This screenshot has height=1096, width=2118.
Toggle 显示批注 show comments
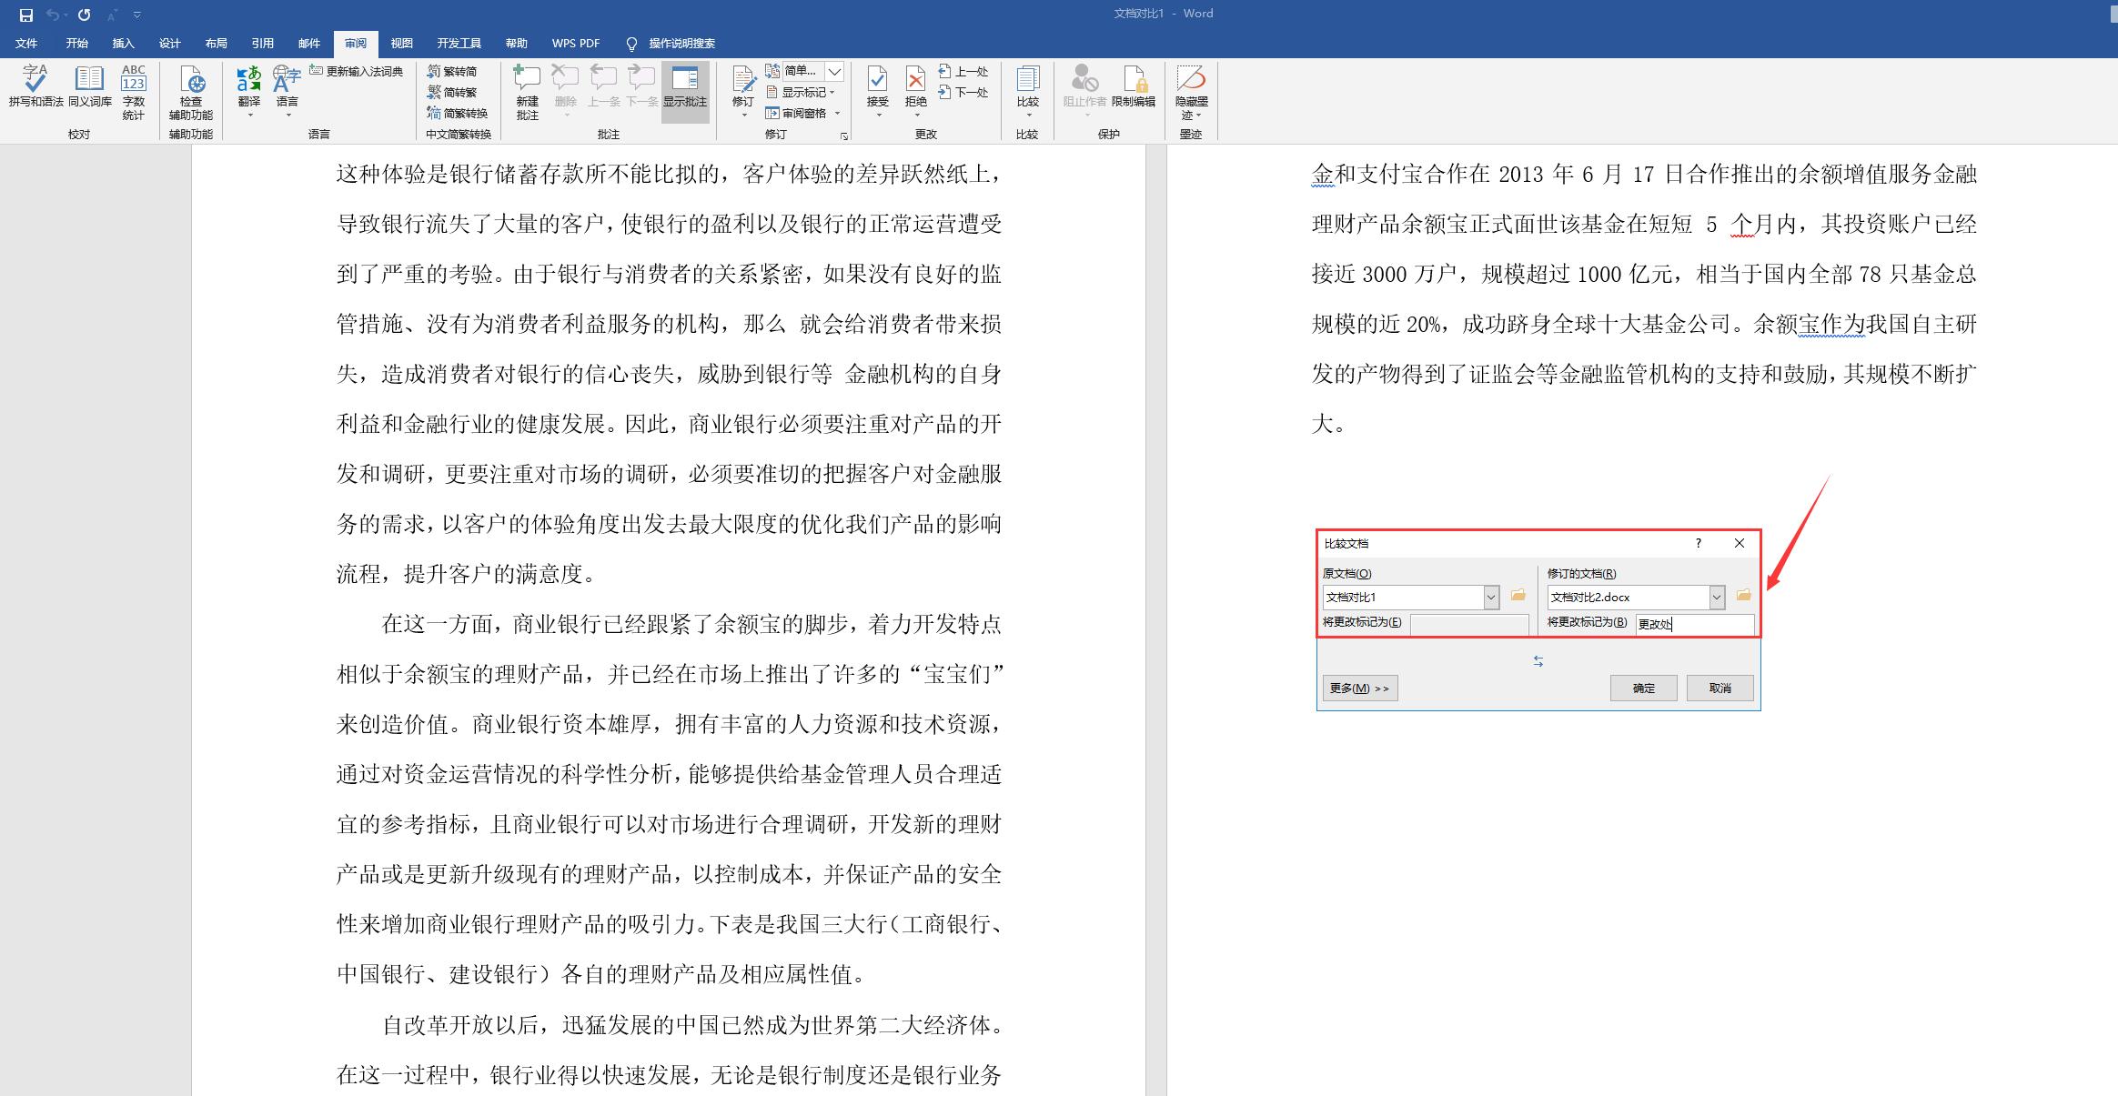(x=686, y=91)
